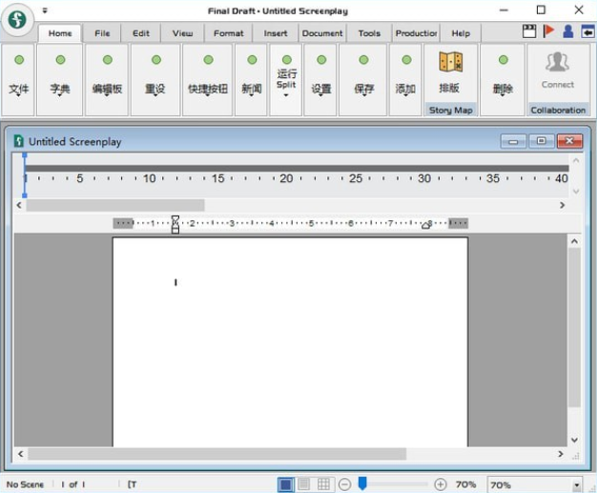Switch to the Format ribbon tab
This screenshot has height=493, width=597.
[x=228, y=33]
